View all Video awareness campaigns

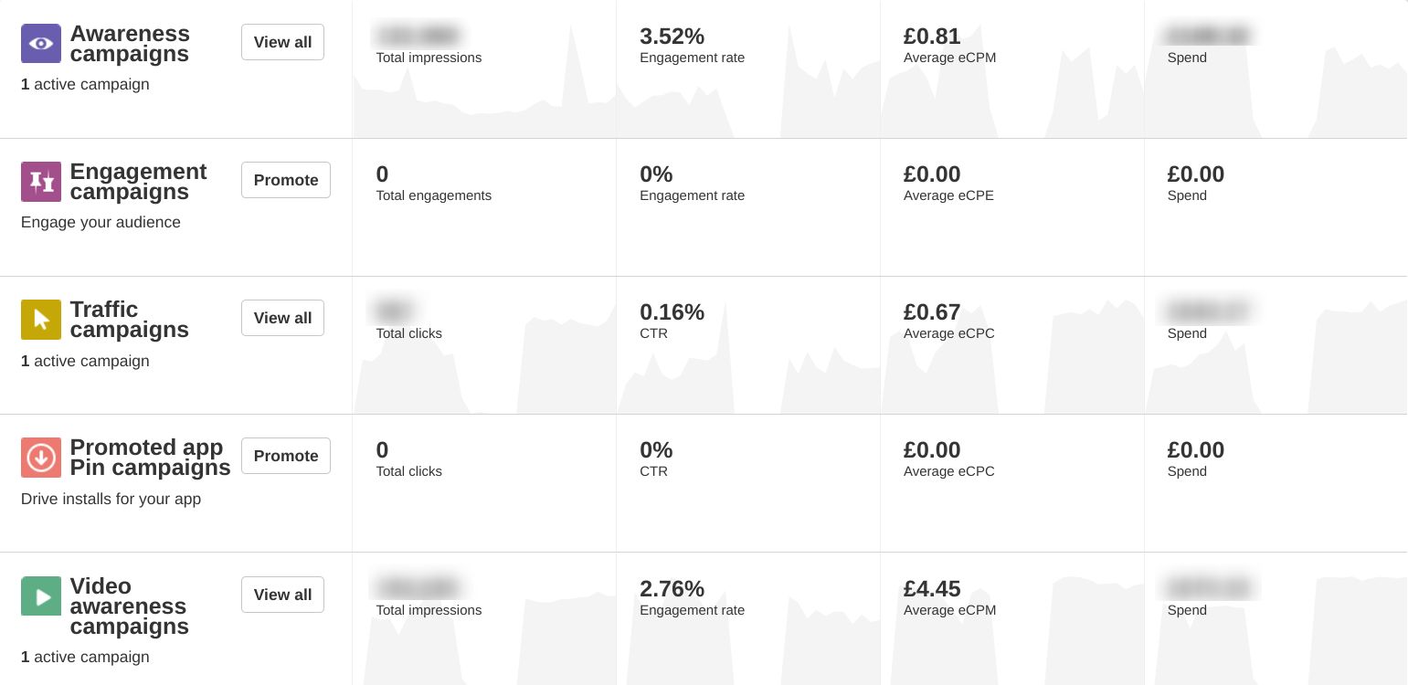(x=282, y=595)
